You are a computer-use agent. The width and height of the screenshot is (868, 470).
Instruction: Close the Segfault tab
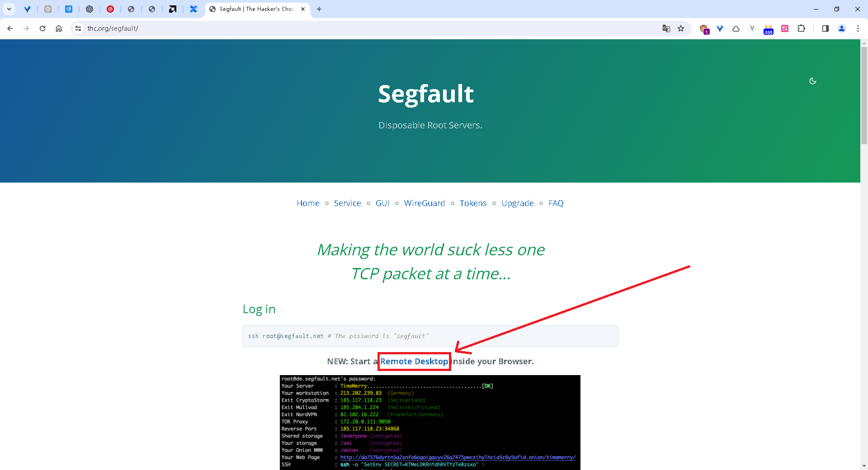tap(303, 9)
